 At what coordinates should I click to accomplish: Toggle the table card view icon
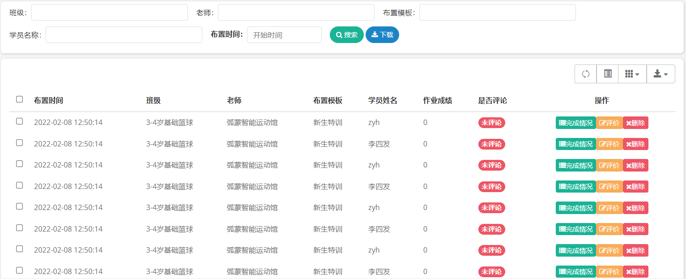tap(607, 74)
